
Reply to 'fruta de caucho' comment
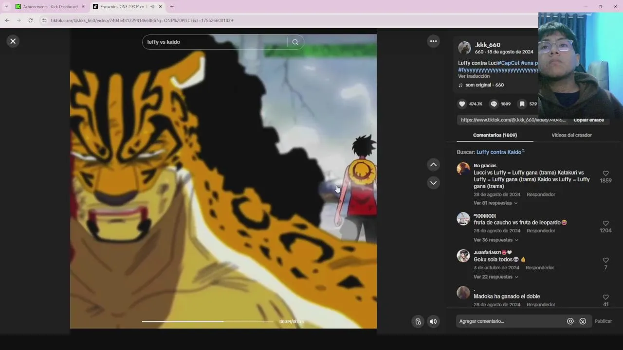(x=541, y=231)
